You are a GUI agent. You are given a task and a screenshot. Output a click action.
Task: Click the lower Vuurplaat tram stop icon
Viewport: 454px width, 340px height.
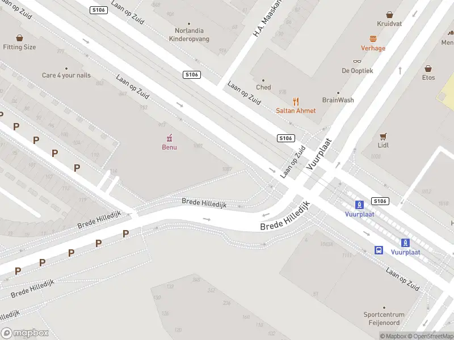[405, 243]
